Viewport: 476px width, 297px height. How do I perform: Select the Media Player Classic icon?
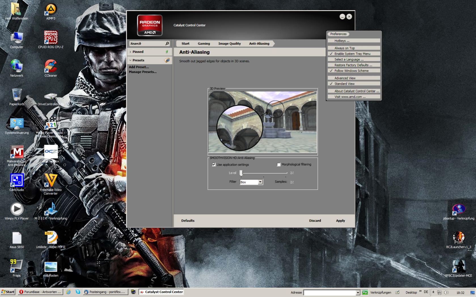coord(51,127)
